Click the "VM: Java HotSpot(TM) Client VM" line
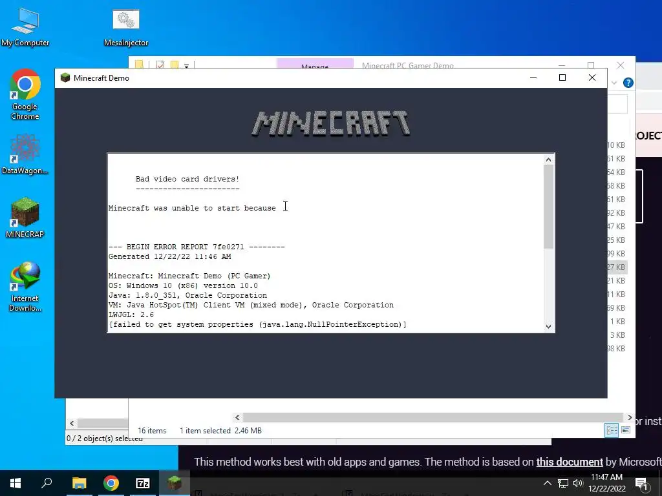Image resolution: width=662 pixels, height=496 pixels. pyautogui.click(x=251, y=305)
